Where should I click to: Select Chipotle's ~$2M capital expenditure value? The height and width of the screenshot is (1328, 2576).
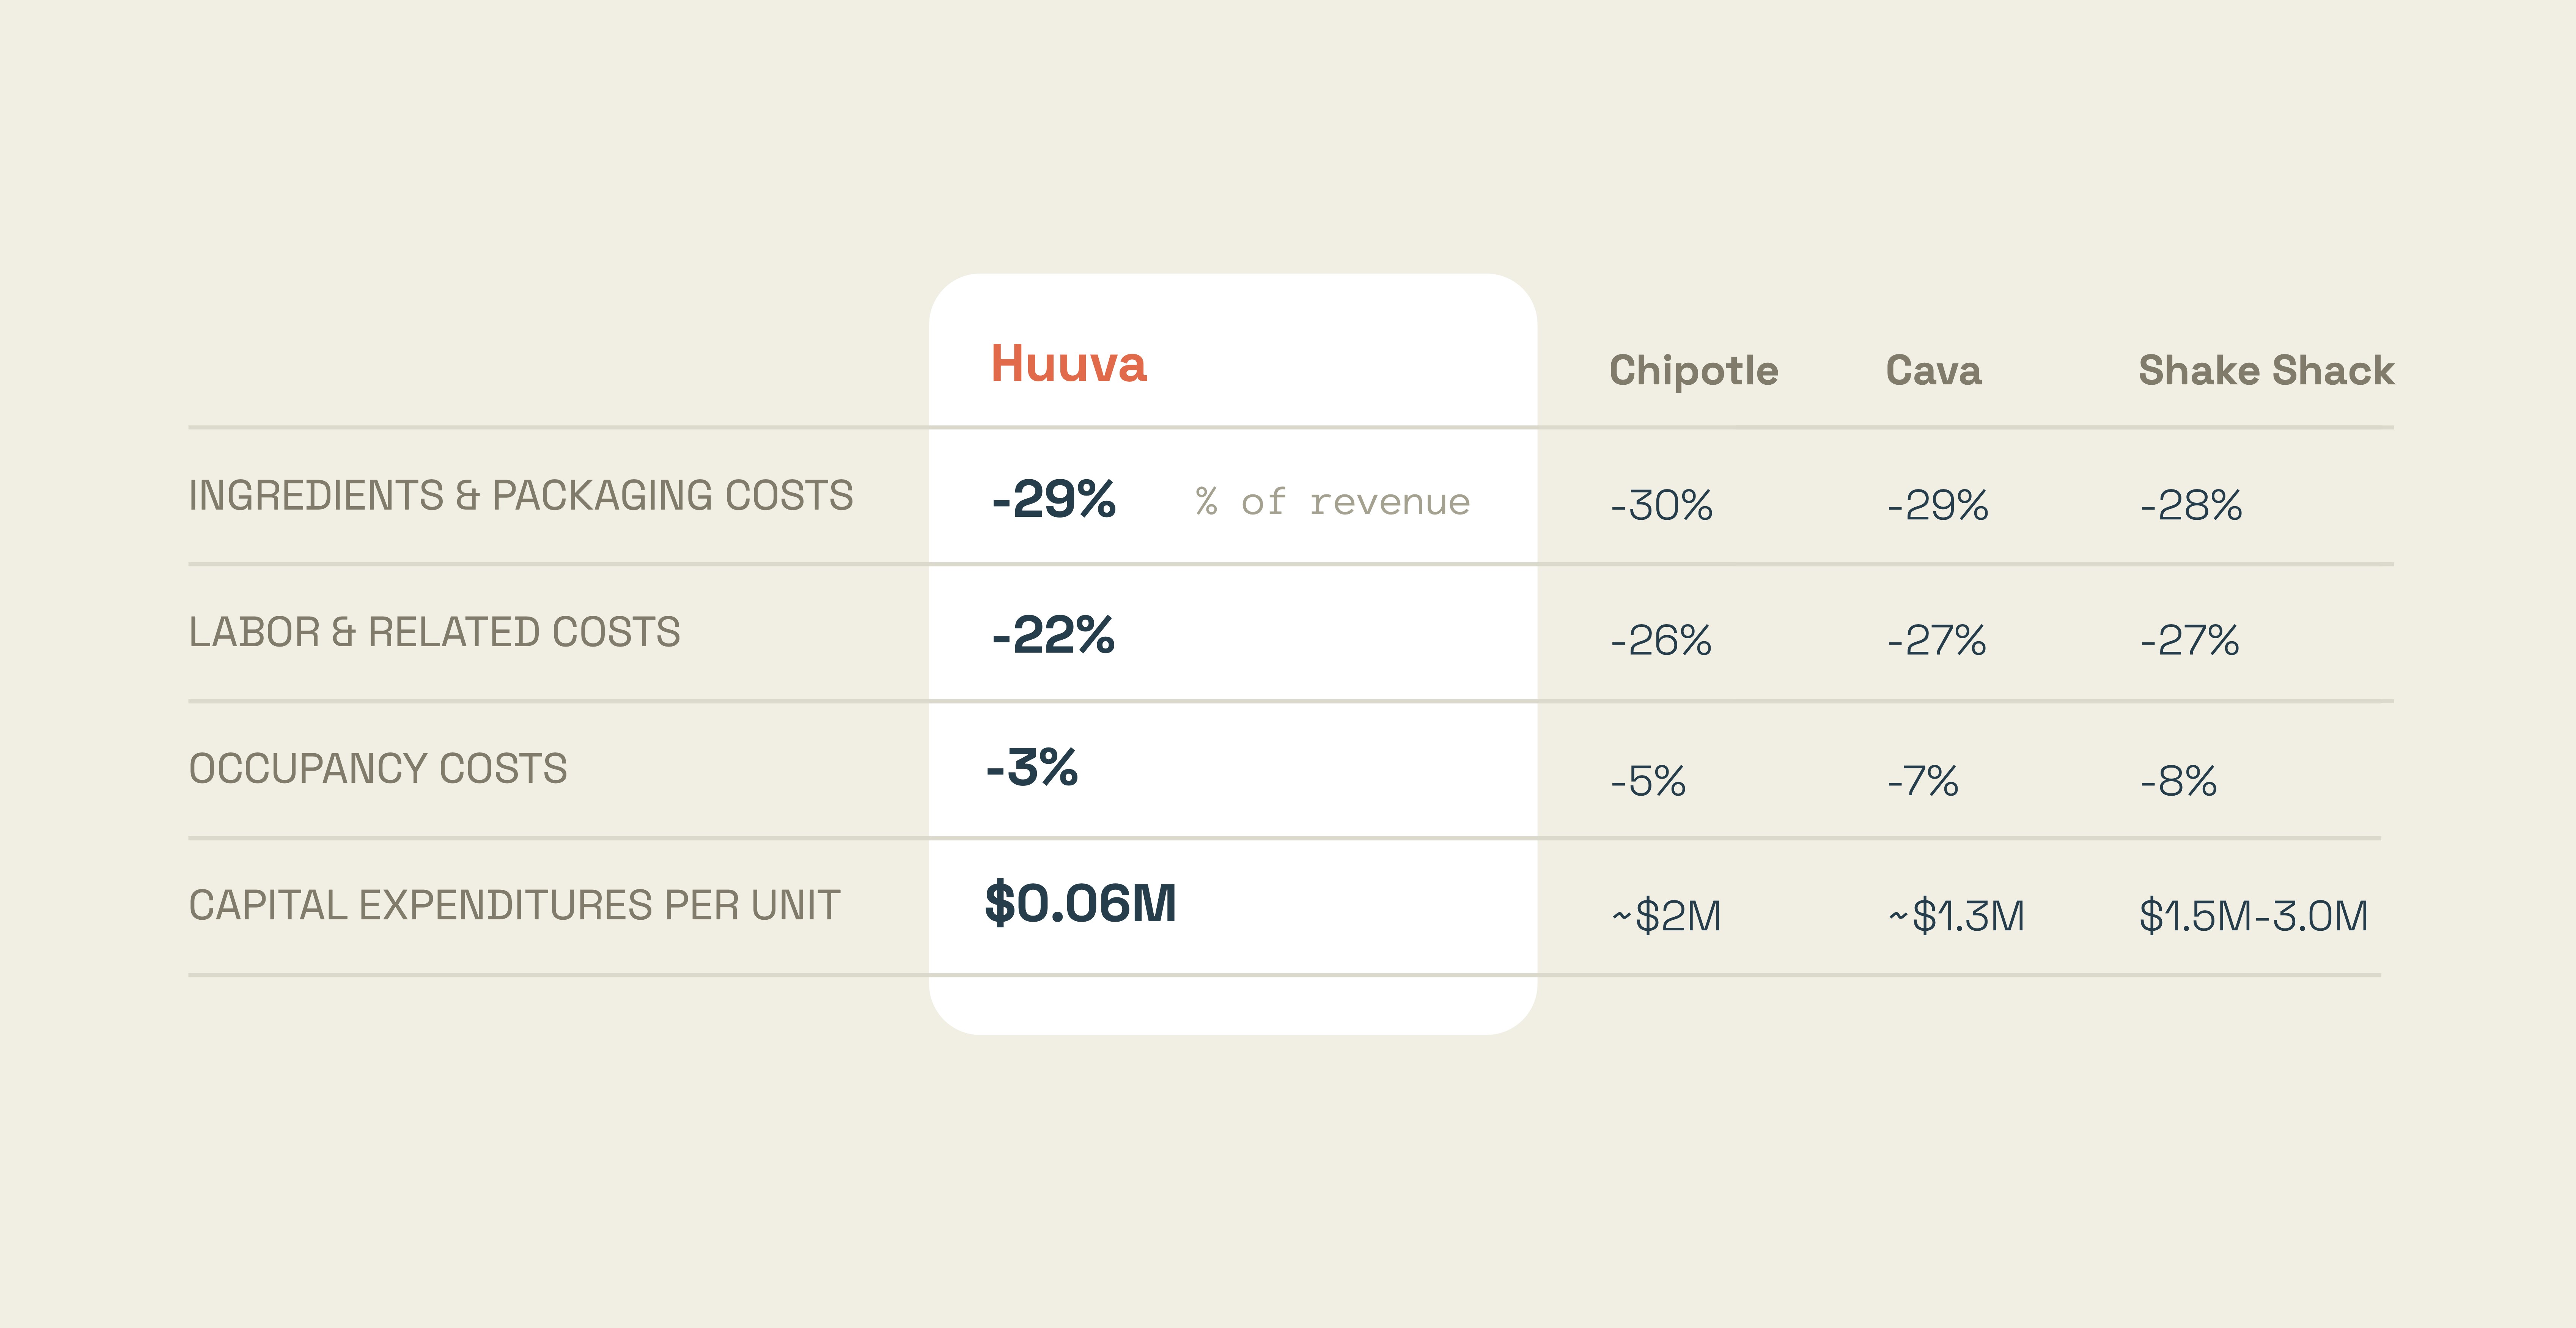[x=1666, y=916]
